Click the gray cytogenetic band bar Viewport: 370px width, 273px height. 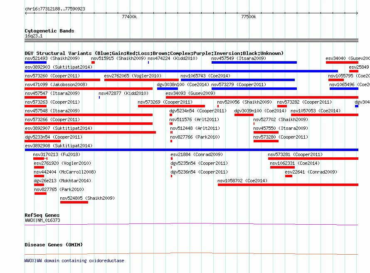(x=191, y=40)
